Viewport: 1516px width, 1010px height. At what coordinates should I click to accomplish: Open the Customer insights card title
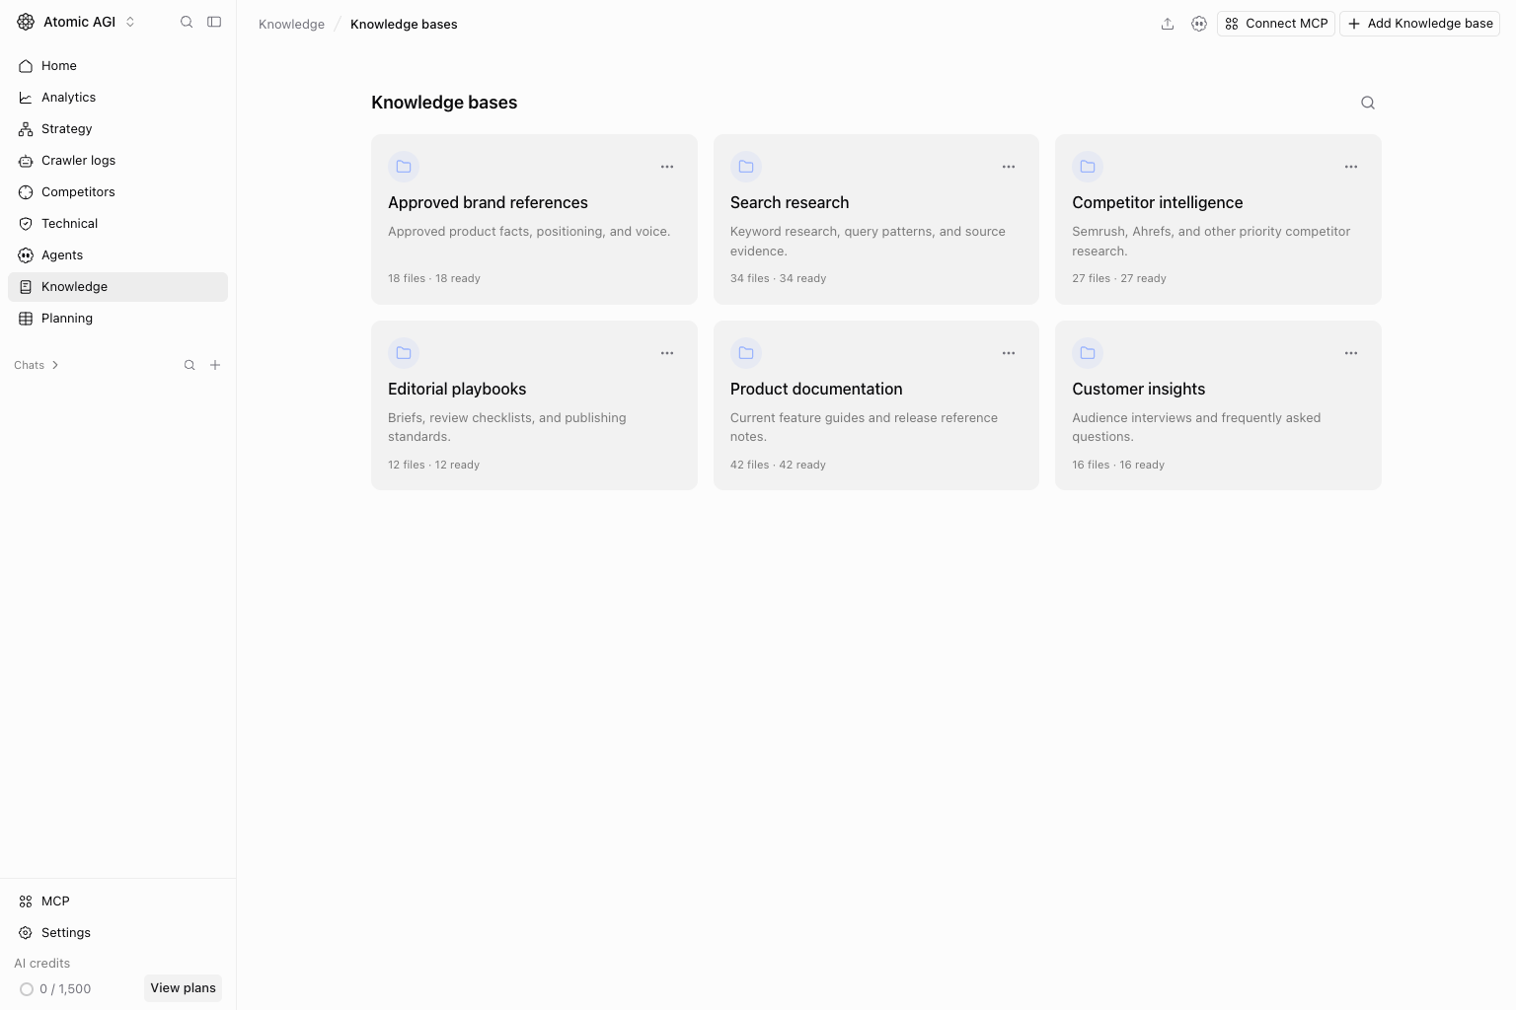point(1138,389)
